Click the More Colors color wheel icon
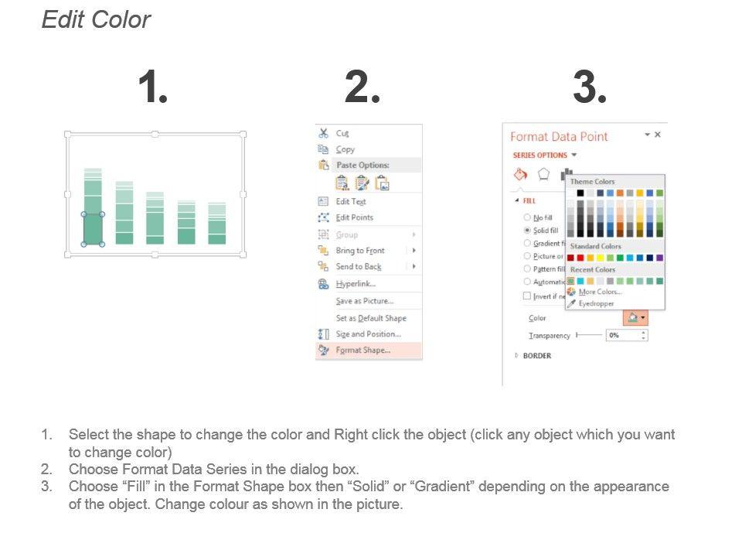 click(x=572, y=292)
